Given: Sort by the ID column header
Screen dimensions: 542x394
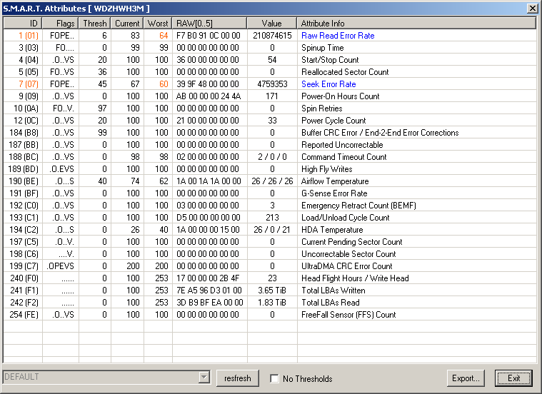Looking at the screenshot, I should click(21, 24).
